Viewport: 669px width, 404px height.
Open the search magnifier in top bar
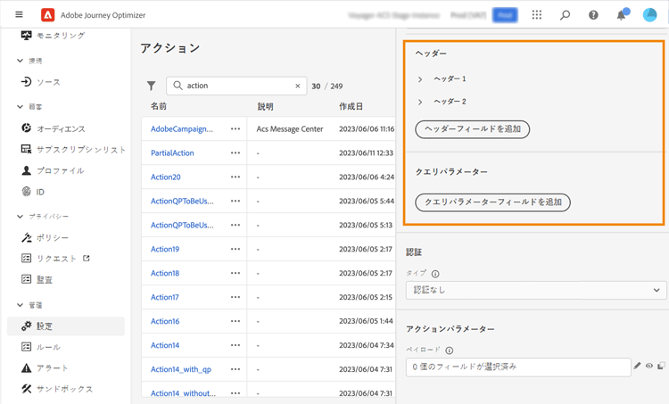coord(565,15)
